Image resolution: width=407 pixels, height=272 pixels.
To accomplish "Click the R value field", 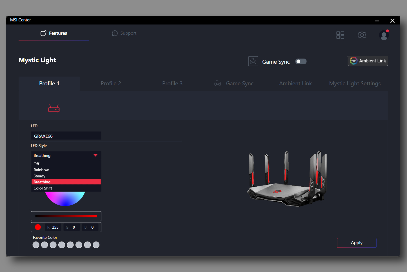I will point(53,227).
